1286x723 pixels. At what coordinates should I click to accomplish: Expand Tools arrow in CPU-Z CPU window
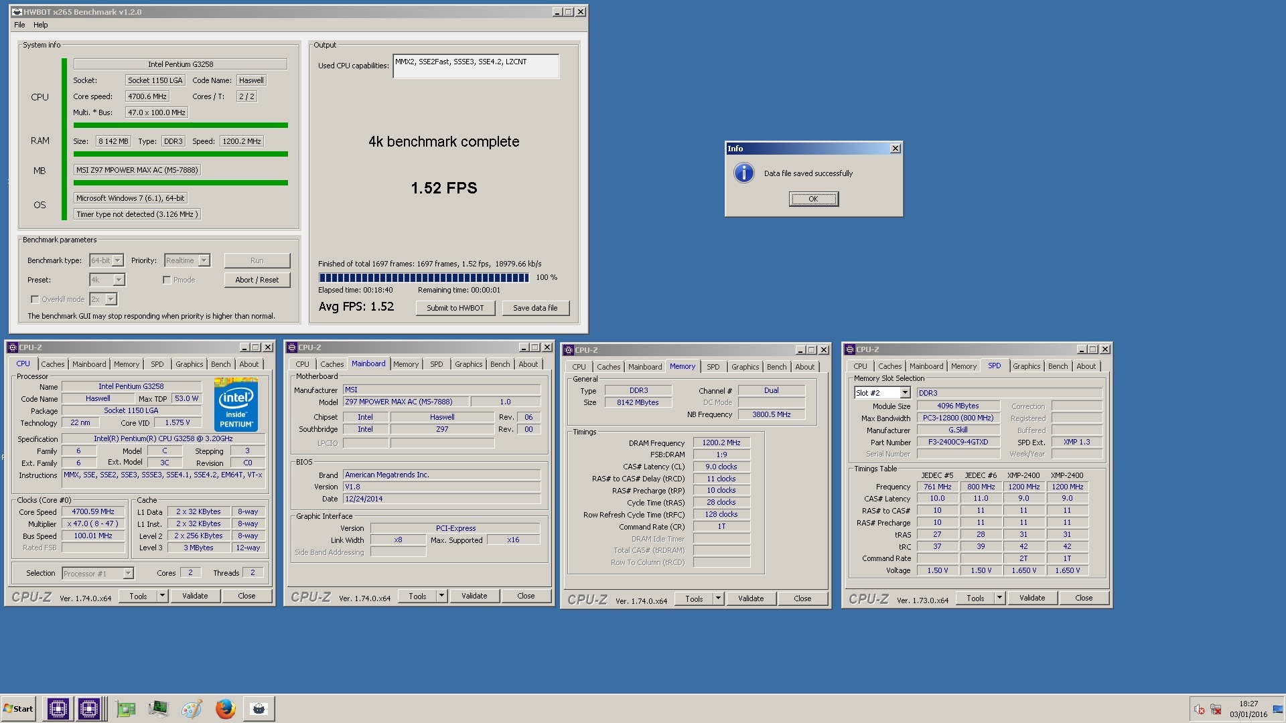[x=162, y=596]
